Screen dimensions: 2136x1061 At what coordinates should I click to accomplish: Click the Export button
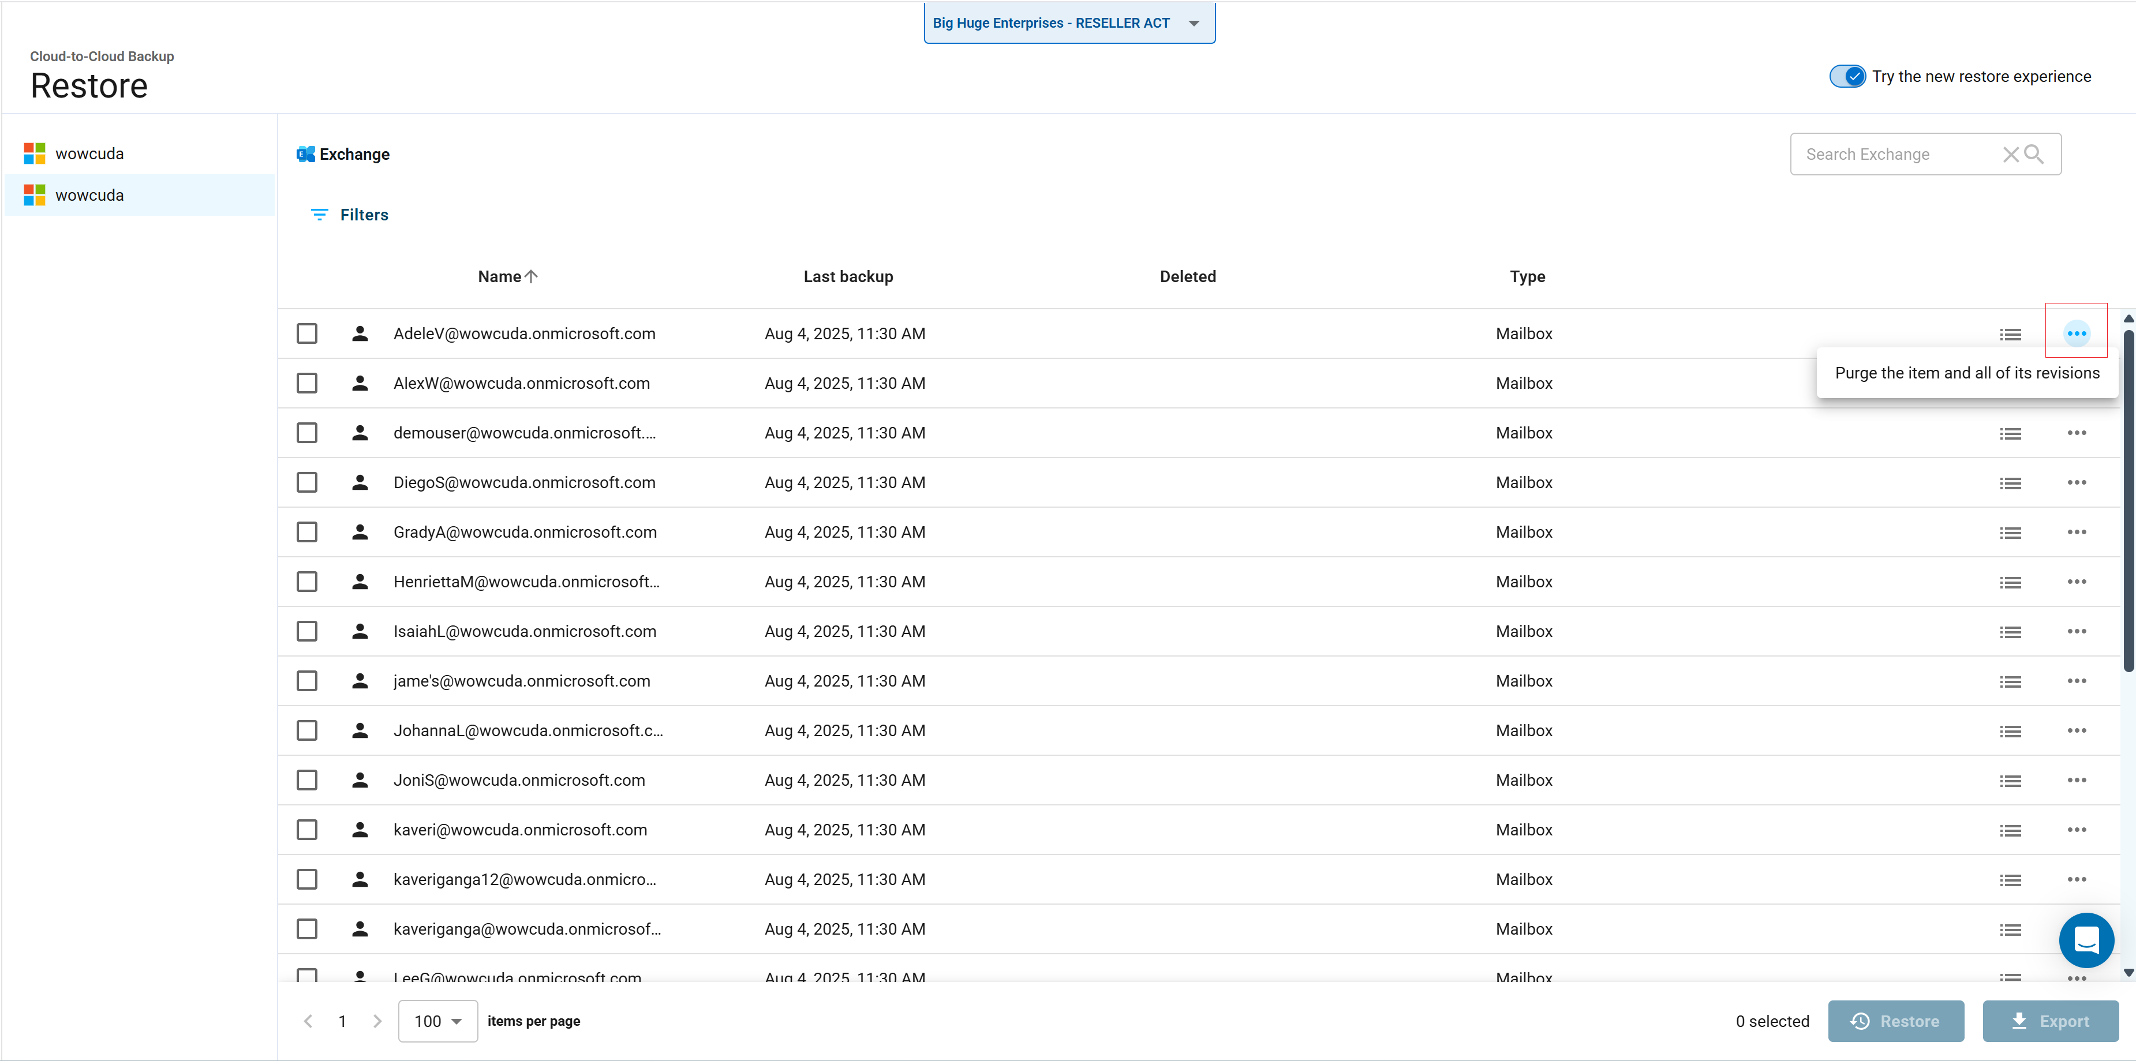(x=2049, y=1021)
